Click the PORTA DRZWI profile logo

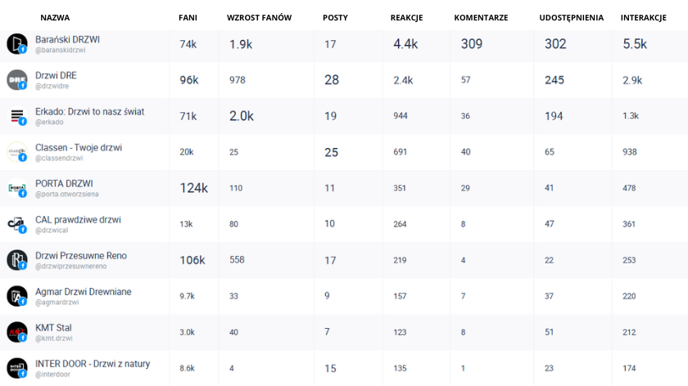pyautogui.click(x=17, y=188)
